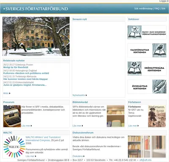The image size is (169, 162).
Task: Open the Författaren heading
Action: coord(134,102)
